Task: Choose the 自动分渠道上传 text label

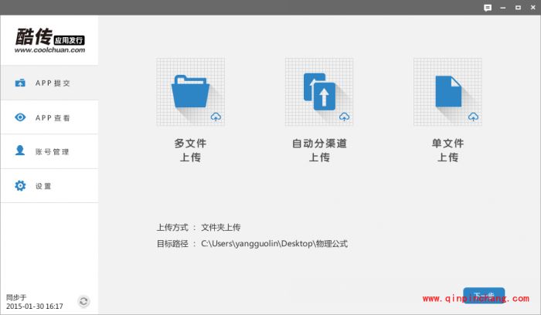Action: coord(318,150)
